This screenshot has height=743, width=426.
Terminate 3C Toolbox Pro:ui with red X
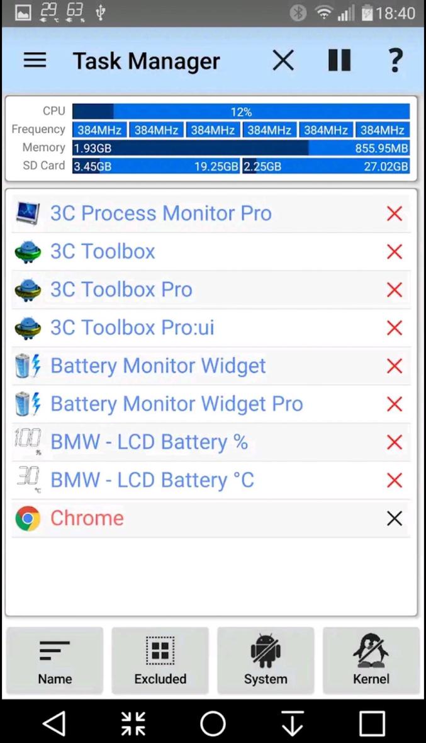394,327
